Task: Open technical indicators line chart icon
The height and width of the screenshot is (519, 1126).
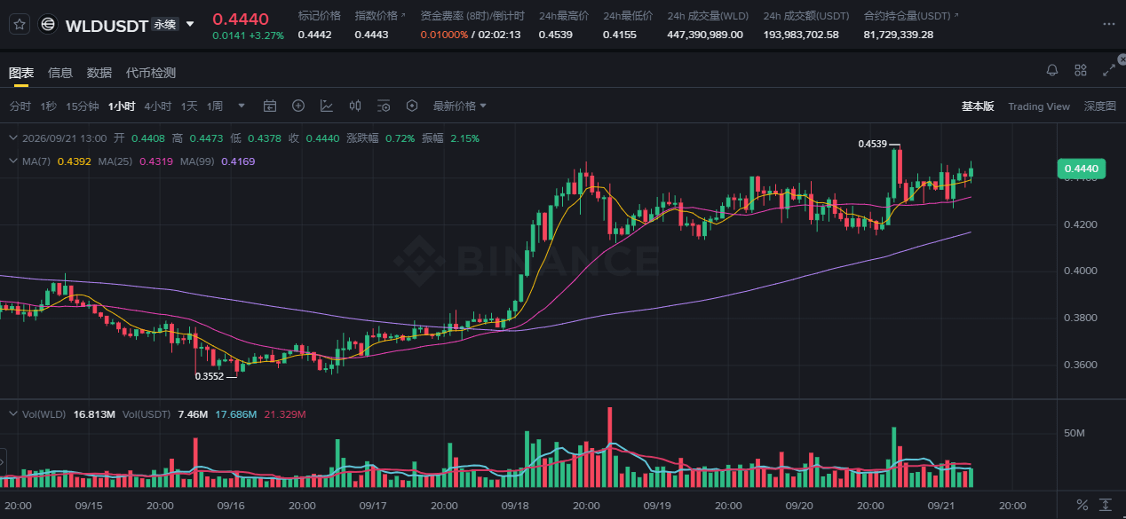Action: click(x=327, y=106)
